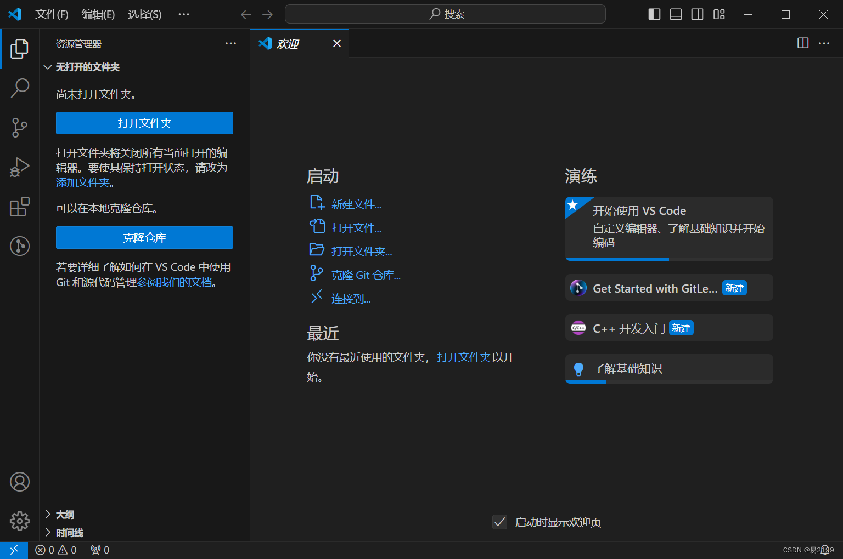
Task: Open editor more actions ellipsis
Action: click(824, 43)
